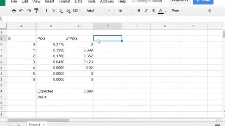Viewport: 225px width, 126px height.
Task: Select the x*P(X) header cell
Action: (79, 38)
